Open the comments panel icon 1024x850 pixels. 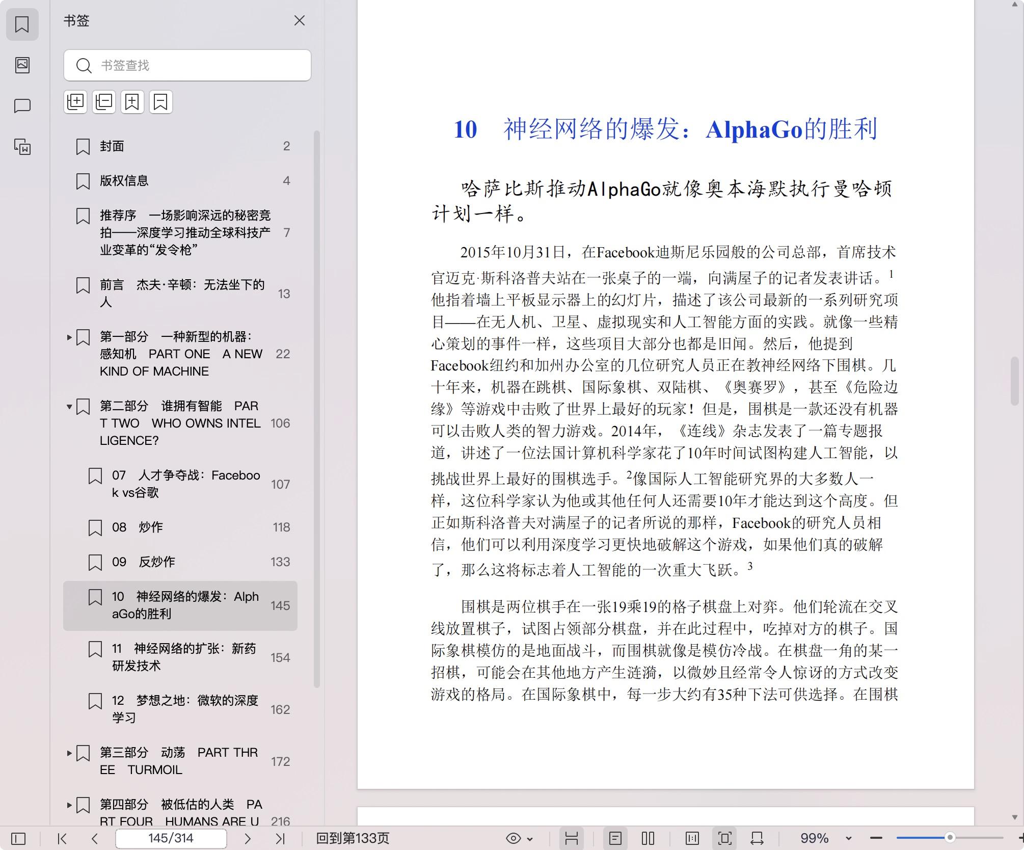point(22,106)
